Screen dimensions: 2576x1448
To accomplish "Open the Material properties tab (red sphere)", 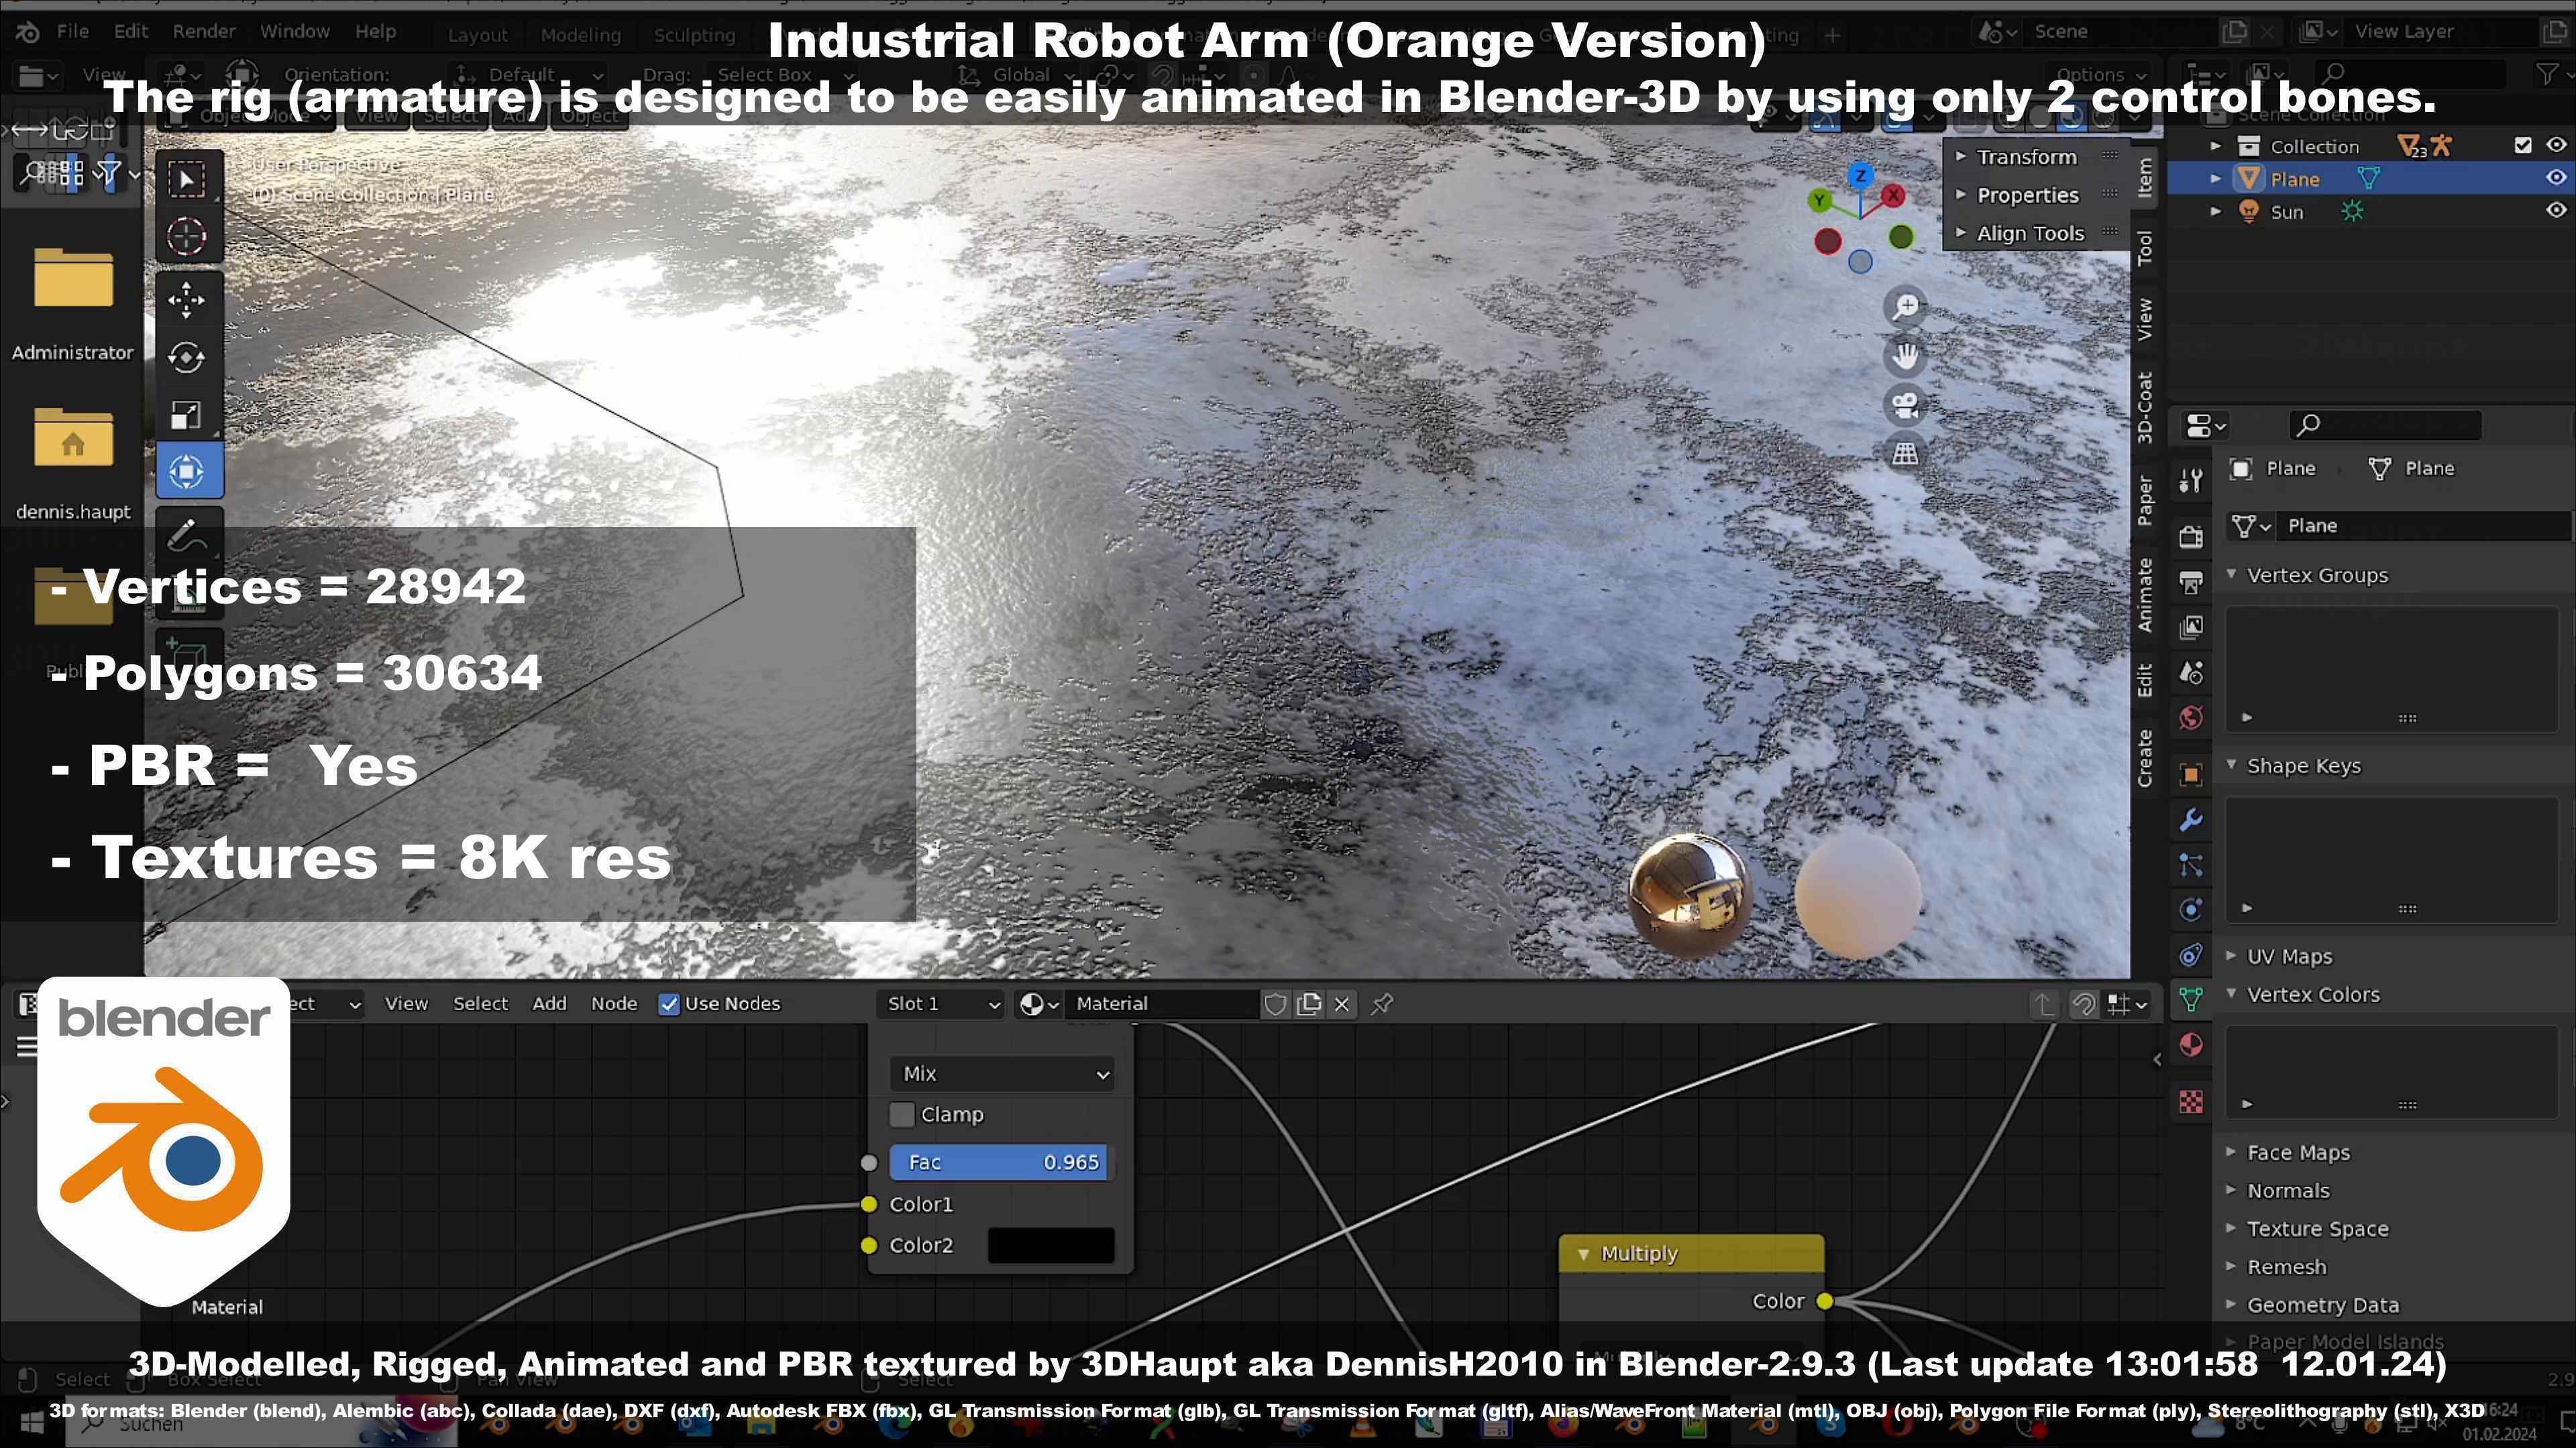I will [2191, 1044].
